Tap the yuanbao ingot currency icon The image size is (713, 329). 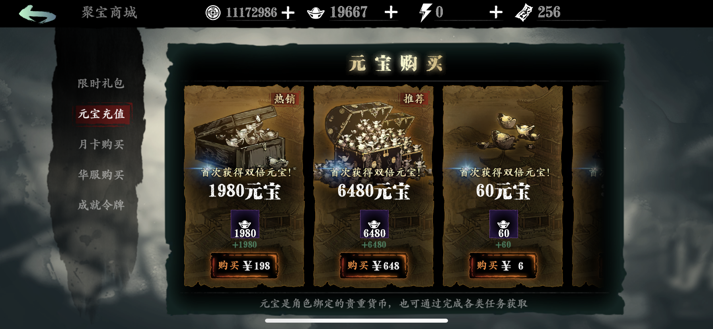pyautogui.click(x=316, y=13)
